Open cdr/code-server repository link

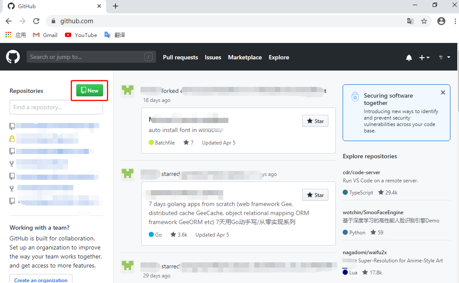pos(362,172)
